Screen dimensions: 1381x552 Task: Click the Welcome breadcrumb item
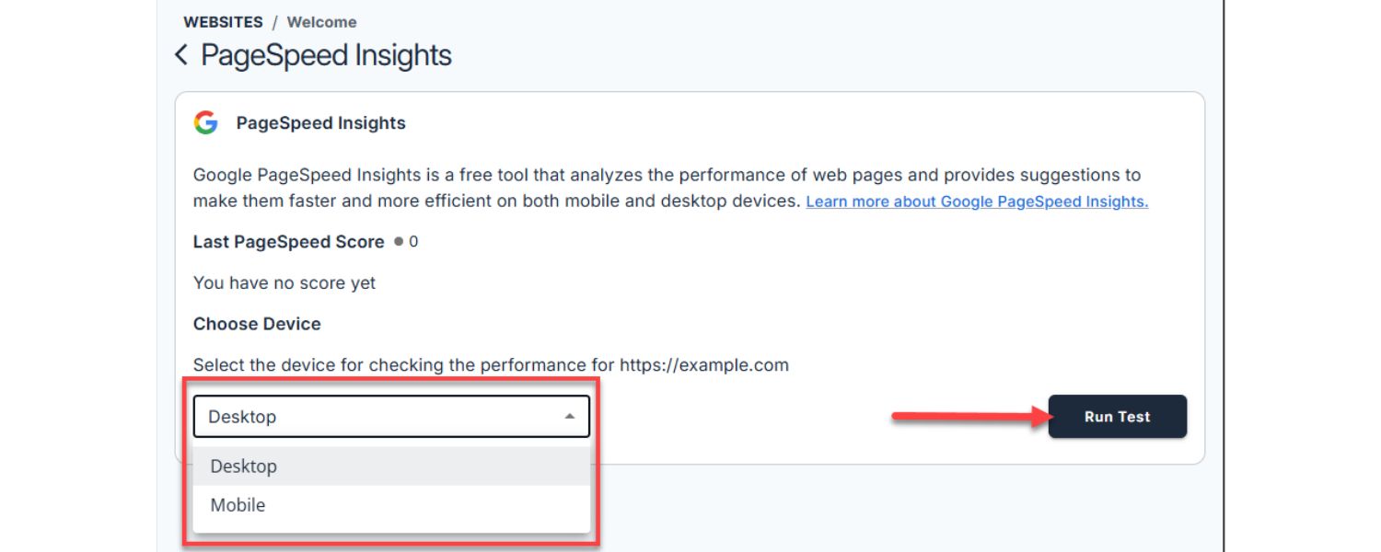click(x=321, y=22)
